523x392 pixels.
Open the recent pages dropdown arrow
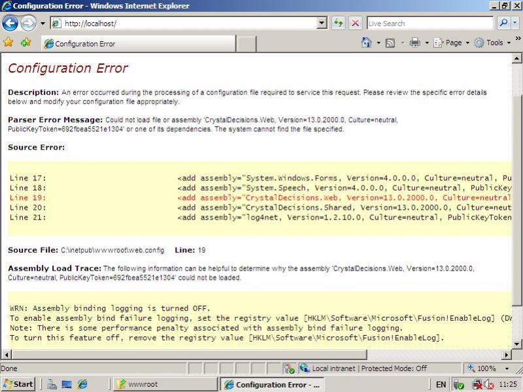pyautogui.click(x=42, y=24)
